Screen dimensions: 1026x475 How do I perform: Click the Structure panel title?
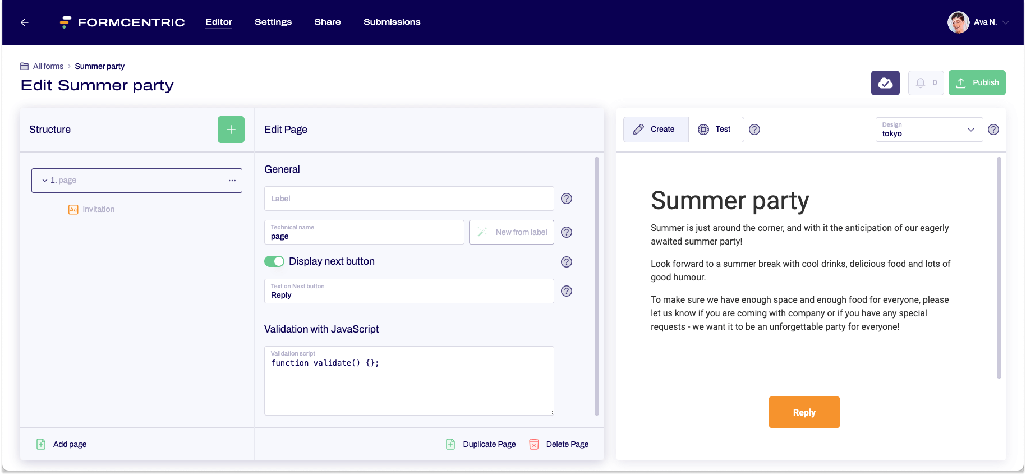[x=50, y=130]
